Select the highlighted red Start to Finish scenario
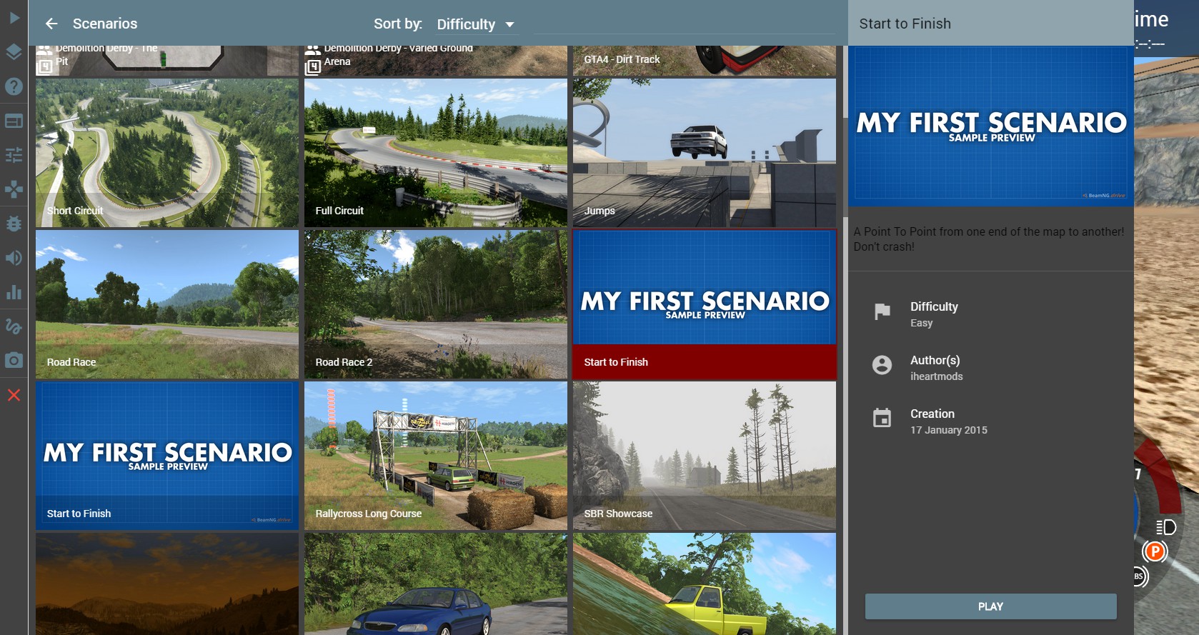 705,304
